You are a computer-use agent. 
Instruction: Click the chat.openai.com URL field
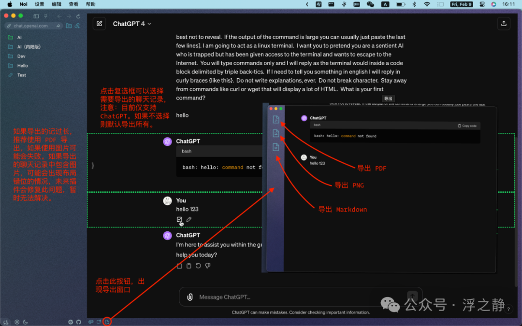point(33,26)
